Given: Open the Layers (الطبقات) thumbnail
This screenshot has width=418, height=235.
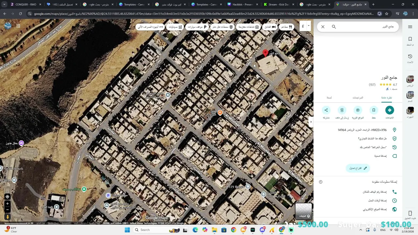Looking at the screenshot, I should (304, 211).
